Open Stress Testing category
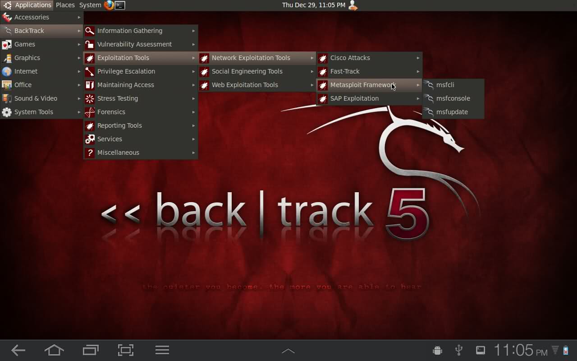The image size is (577, 361). [x=141, y=98]
